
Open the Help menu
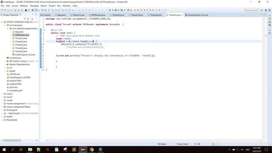75,6
